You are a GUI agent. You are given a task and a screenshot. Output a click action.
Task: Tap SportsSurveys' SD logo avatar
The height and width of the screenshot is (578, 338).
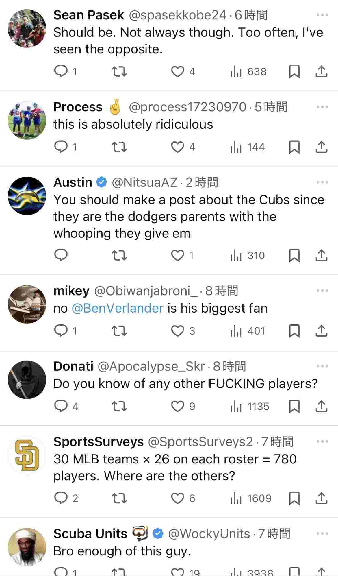[27, 455]
